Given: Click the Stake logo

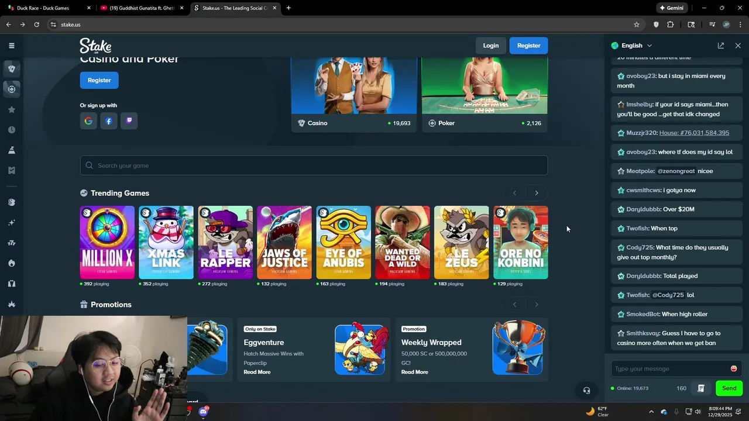Looking at the screenshot, I should [95, 46].
